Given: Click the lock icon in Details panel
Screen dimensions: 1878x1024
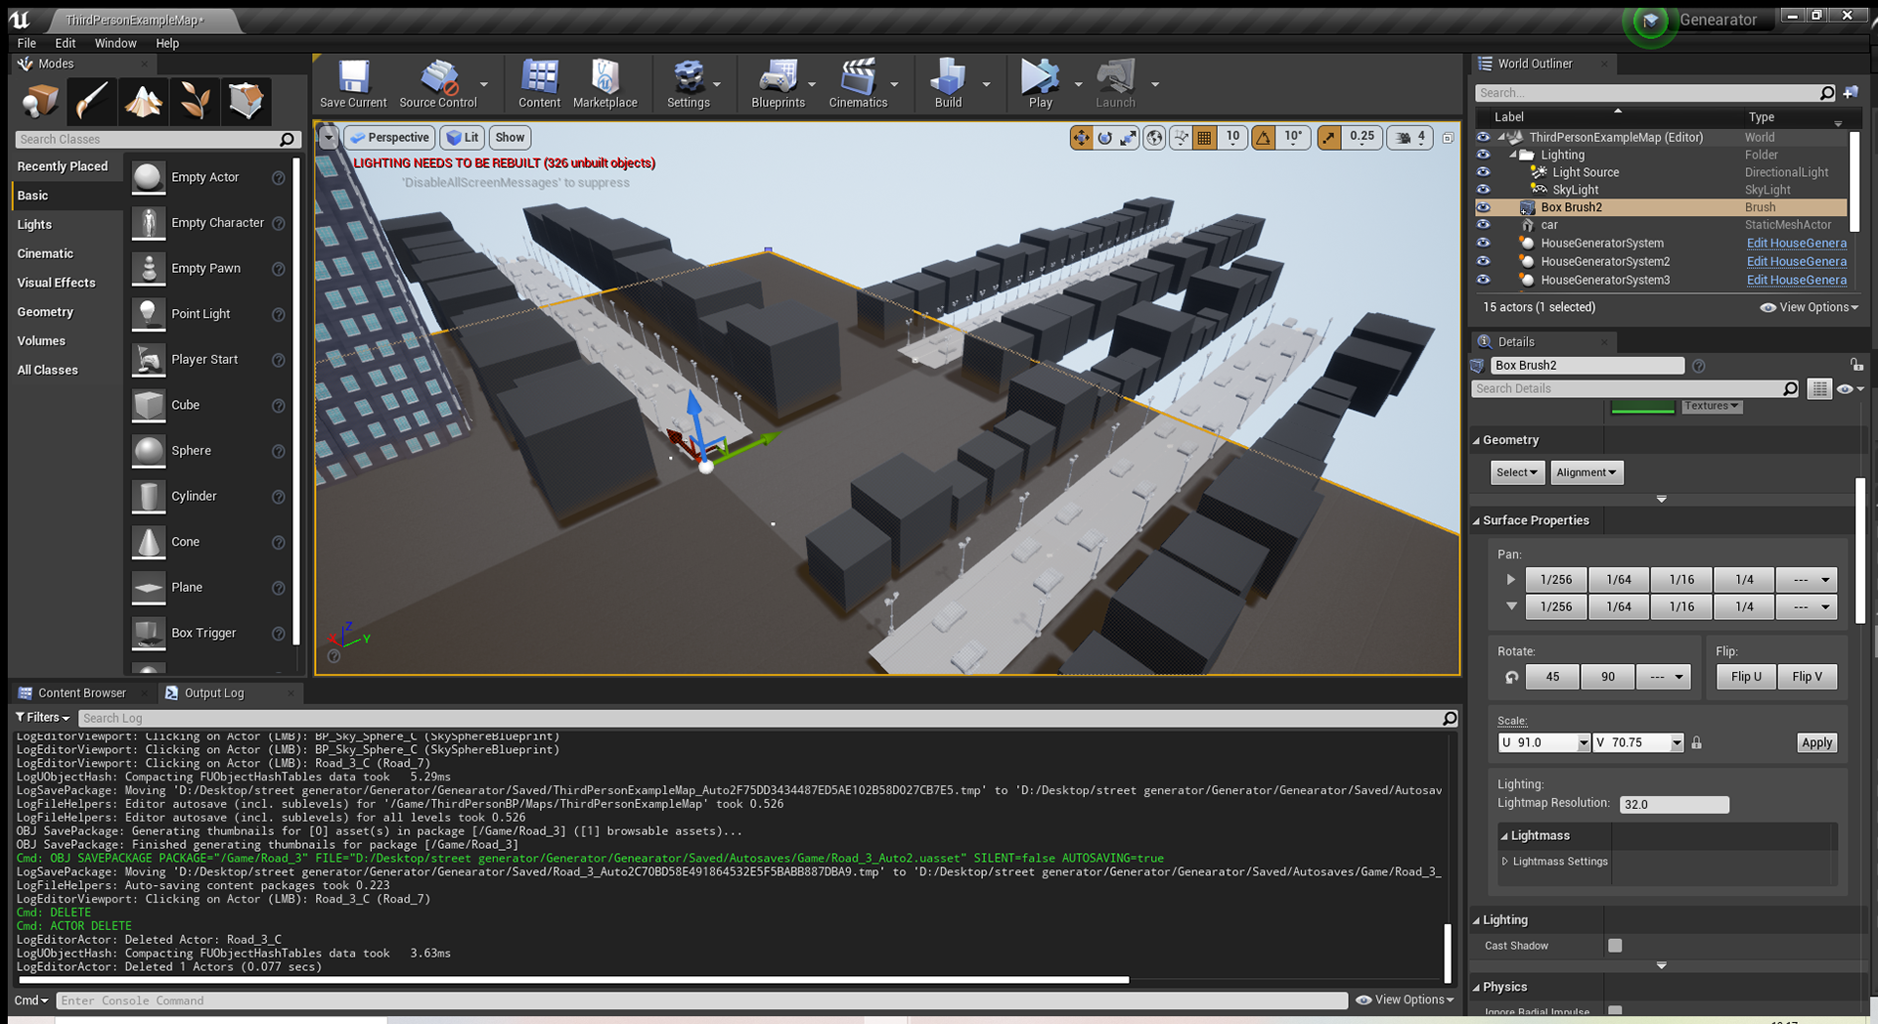Looking at the screenshot, I should coord(1856,365).
